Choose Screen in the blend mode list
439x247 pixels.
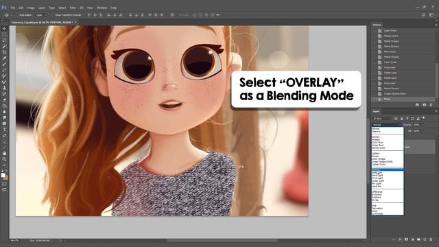388,156
